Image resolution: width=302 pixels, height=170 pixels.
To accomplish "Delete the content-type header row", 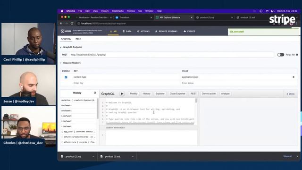I will [x=294, y=77].
